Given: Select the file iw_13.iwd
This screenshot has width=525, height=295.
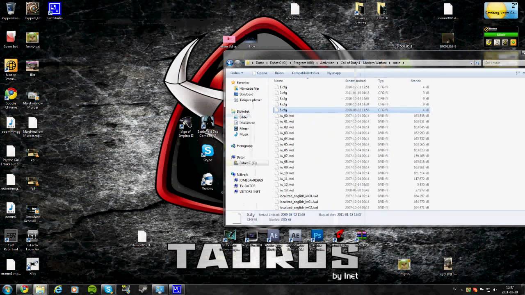Looking at the screenshot, I should [x=351, y=191].
